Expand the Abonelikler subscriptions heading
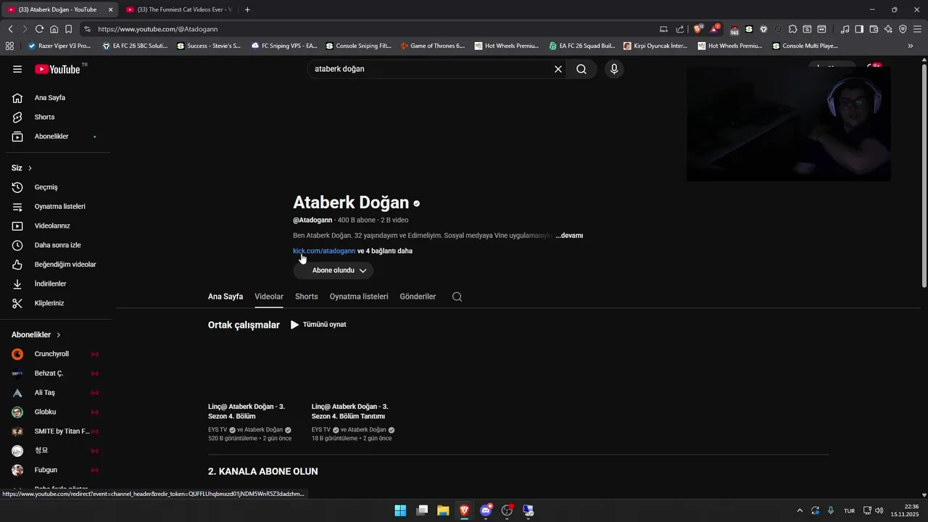 [x=36, y=335]
